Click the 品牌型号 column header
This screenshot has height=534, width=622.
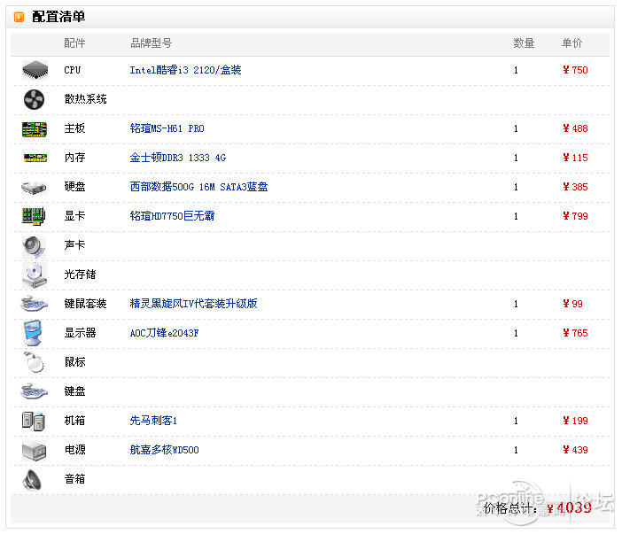coord(152,43)
